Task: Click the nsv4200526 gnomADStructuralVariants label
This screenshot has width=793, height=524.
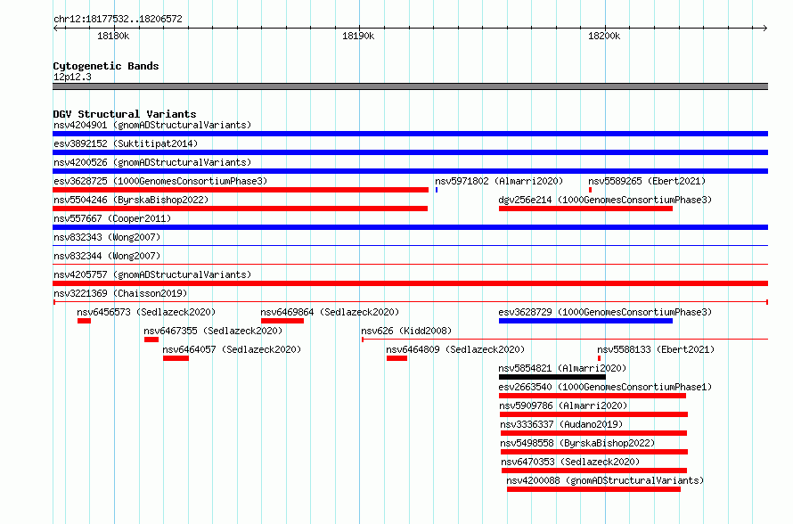Action: click(152, 162)
